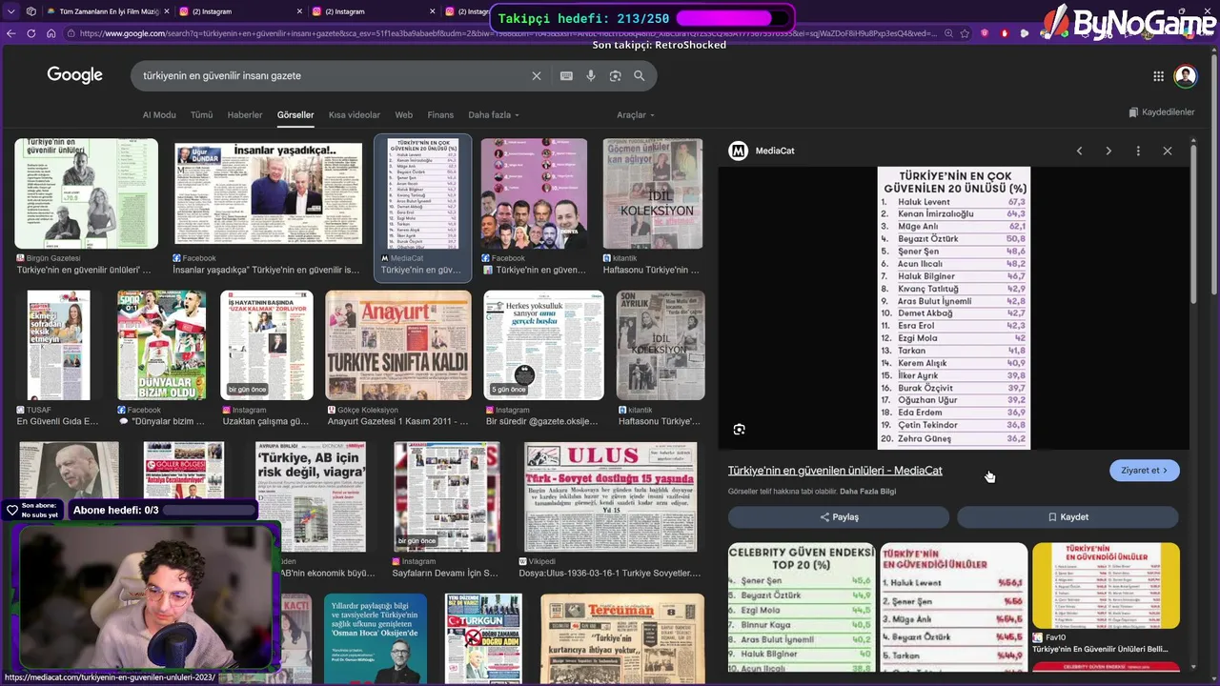Go back with the browser back arrow
This screenshot has height=686, width=1220.
tap(11, 33)
